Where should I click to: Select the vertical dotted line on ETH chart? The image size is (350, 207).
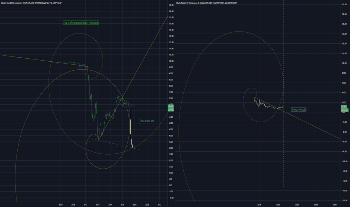[x=284, y=93]
